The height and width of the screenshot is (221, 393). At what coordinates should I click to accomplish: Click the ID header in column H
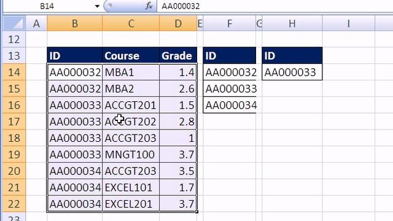pos(292,55)
